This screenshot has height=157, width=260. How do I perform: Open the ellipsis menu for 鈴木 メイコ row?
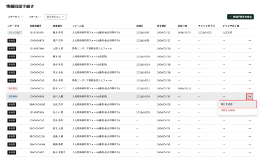250,88
